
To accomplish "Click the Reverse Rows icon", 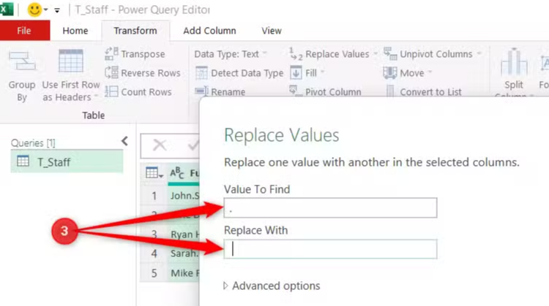I will click(111, 72).
